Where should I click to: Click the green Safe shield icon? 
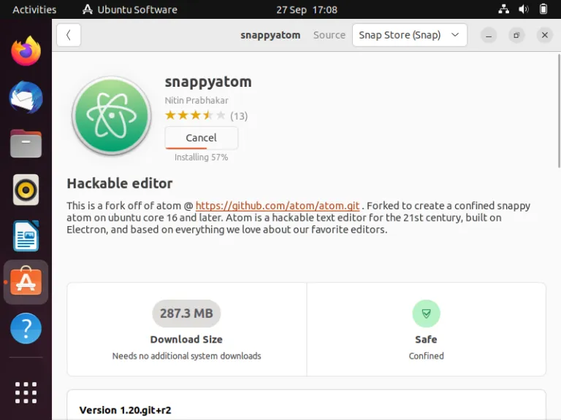(426, 314)
